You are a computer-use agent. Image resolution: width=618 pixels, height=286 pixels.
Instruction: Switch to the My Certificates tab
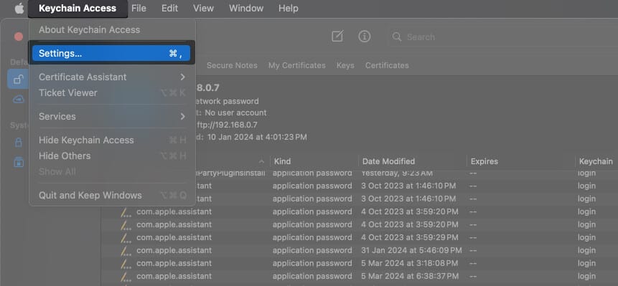(x=296, y=66)
